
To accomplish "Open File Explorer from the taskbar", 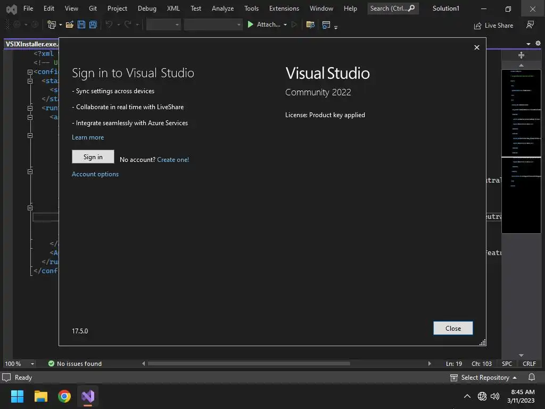I will coord(41,396).
